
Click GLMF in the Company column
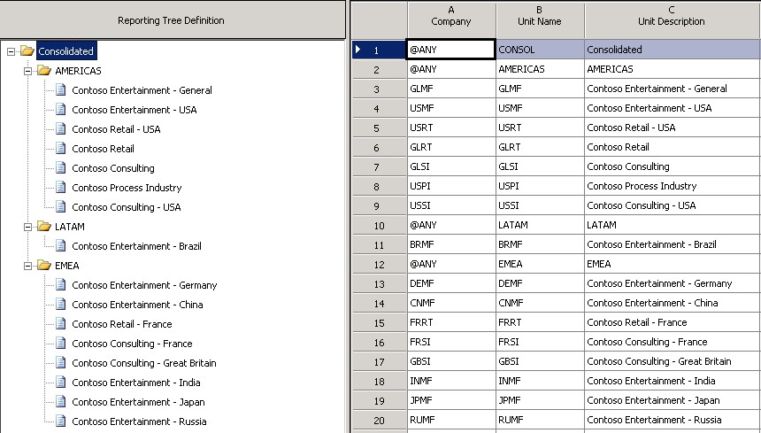click(451, 89)
